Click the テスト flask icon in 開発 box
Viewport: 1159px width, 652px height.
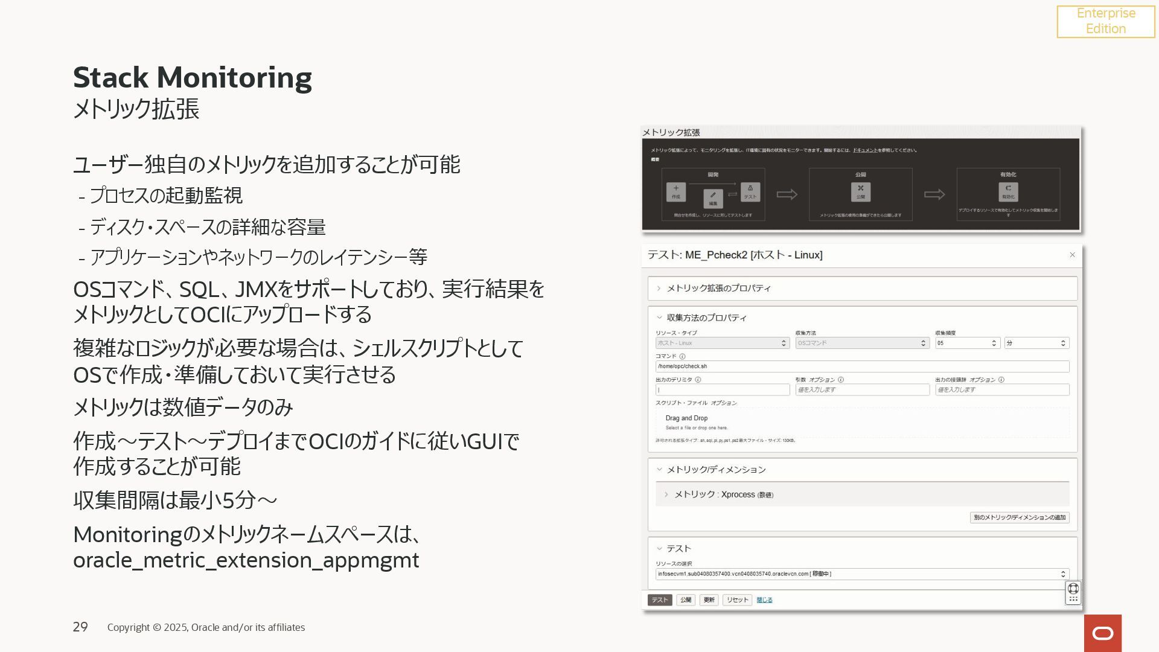750,192
